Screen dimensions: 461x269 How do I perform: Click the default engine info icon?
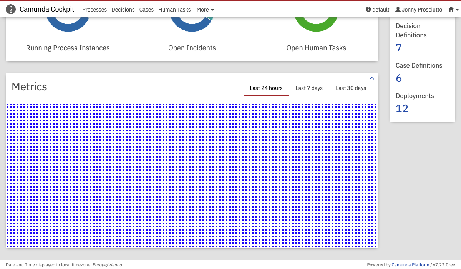point(368,10)
